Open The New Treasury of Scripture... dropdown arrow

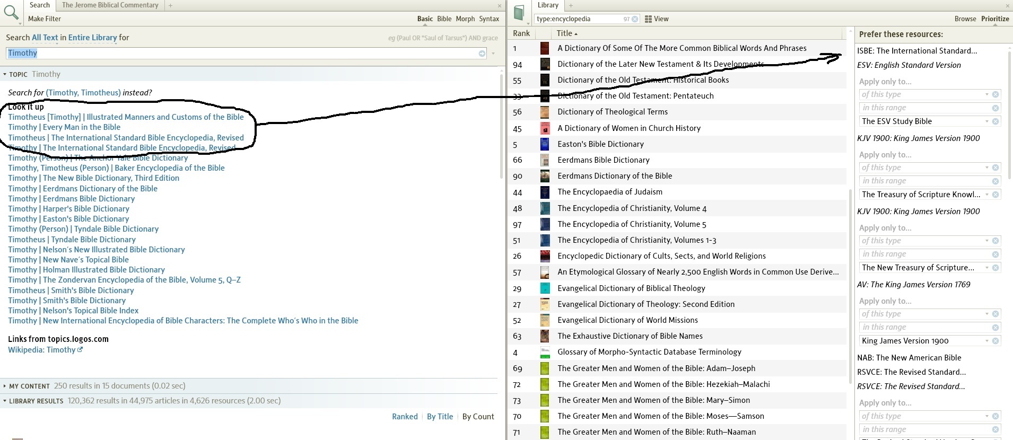tap(987, 268)
